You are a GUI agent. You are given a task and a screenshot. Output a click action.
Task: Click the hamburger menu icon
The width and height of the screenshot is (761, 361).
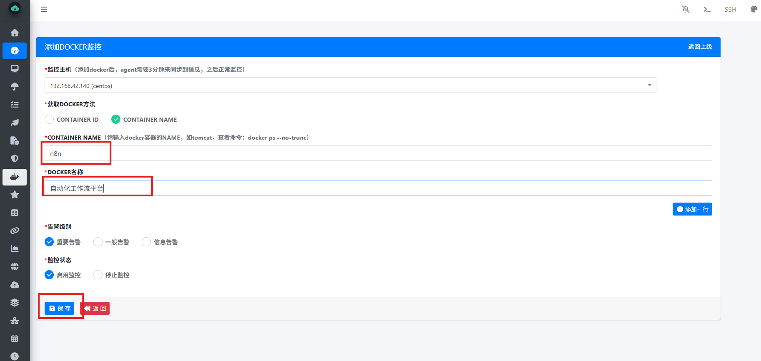[x=44, y=9]
